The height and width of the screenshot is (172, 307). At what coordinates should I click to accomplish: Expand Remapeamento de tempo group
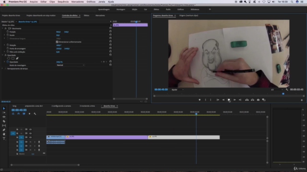2,69
